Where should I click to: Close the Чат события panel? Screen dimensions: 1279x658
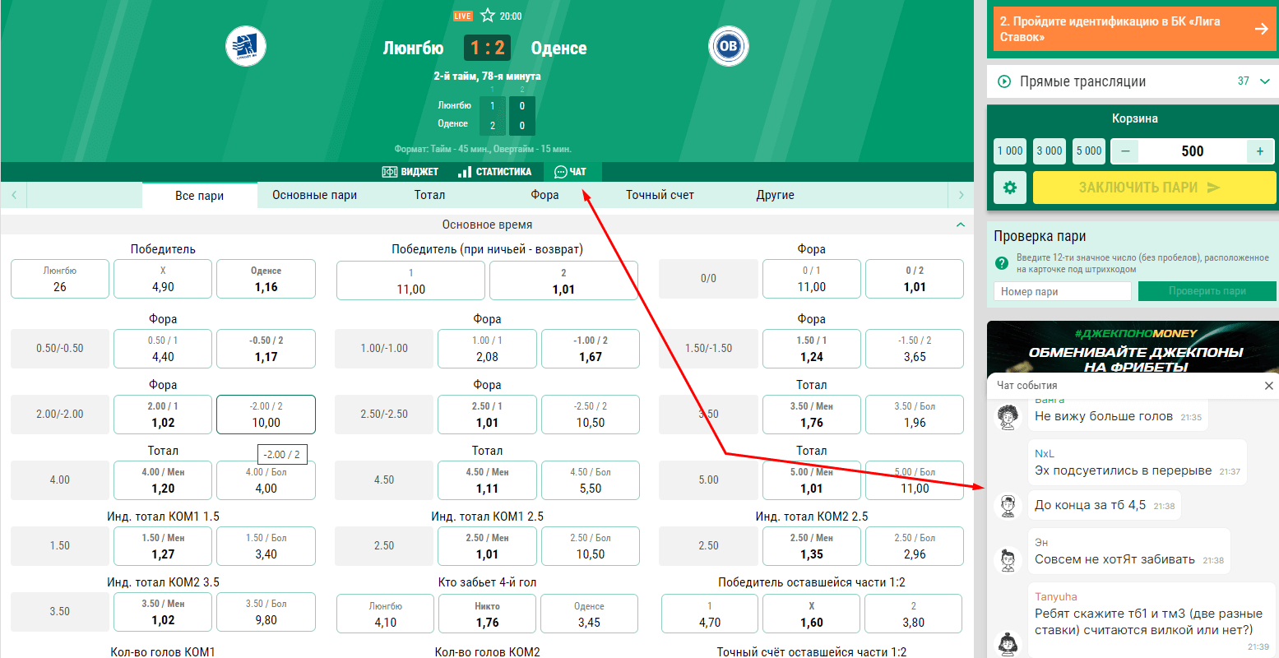[x=1267, y=385]
